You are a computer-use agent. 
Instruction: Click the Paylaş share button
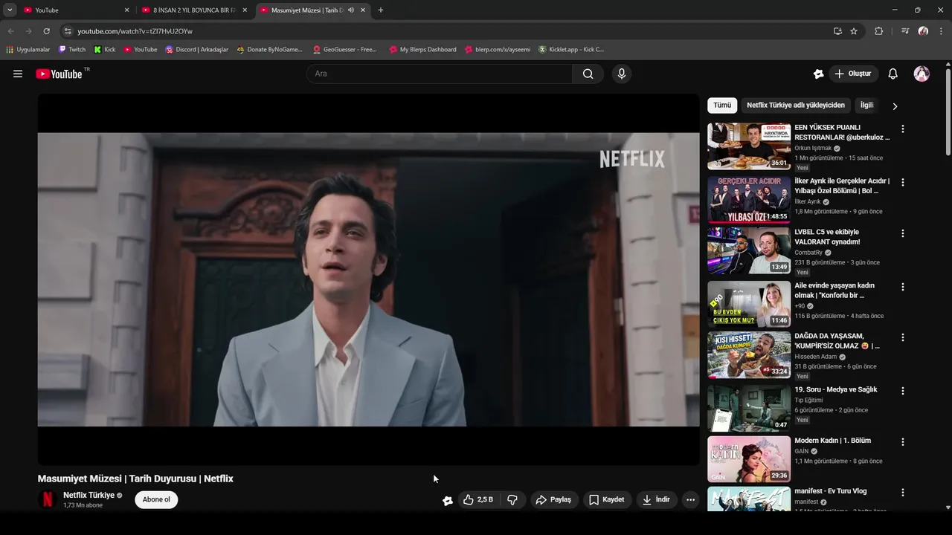coord(554,500)
